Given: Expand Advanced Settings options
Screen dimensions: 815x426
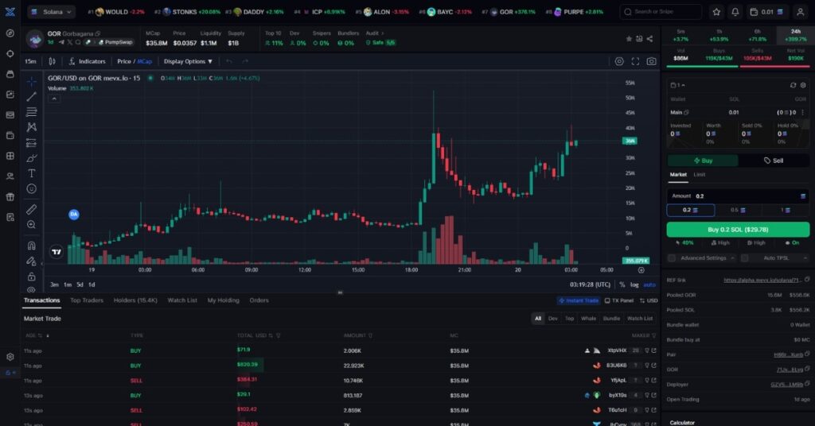Looking at the screenshot, I should (732, 258).
